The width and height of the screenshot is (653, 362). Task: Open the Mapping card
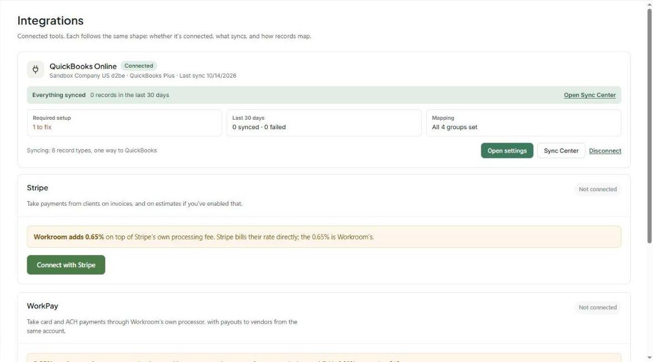pyautogui.click(x=523, y=123)
